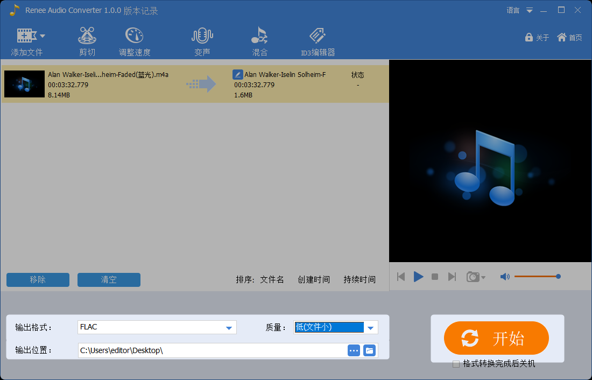Click source file name Alan Walker...m4a

[108, 74]
